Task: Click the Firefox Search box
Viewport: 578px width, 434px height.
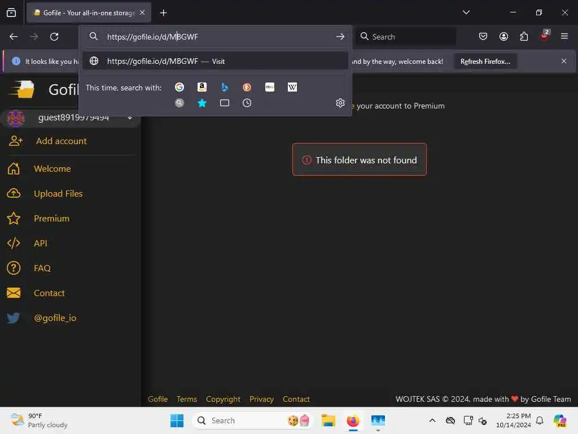Action: tap(405, 37)
